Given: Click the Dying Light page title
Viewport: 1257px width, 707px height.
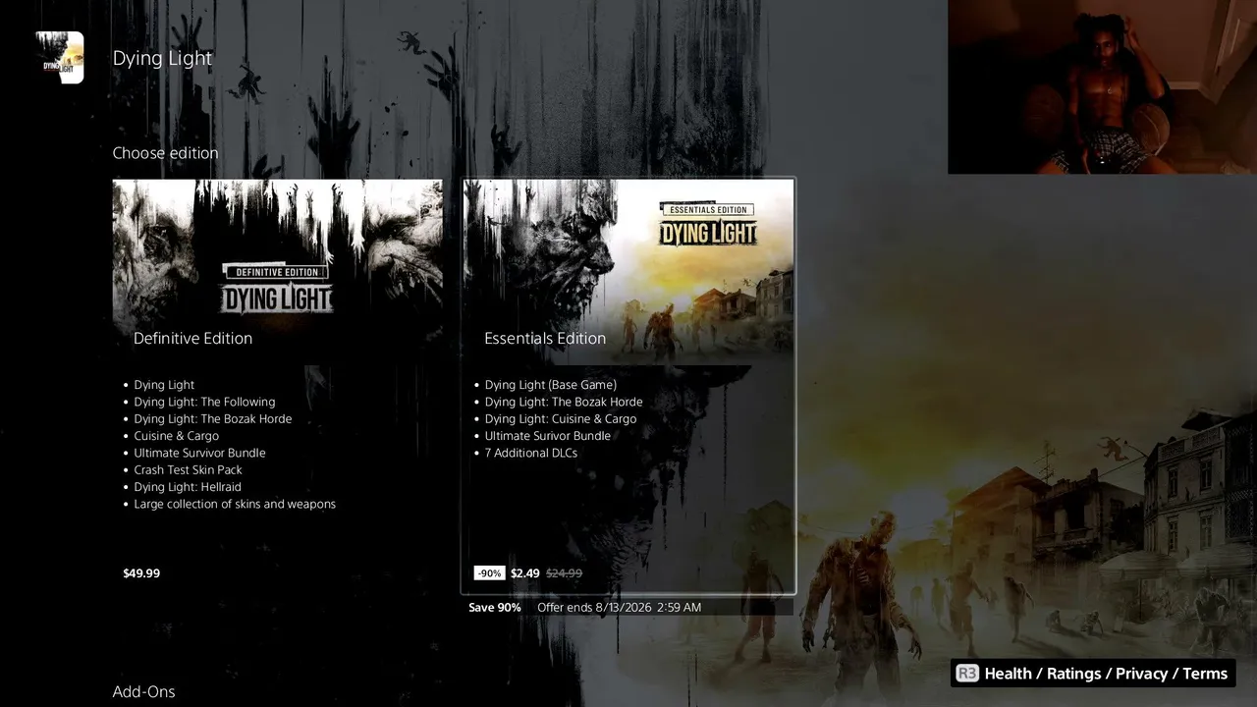Looking at the screenshot, I should pos(162,58).
